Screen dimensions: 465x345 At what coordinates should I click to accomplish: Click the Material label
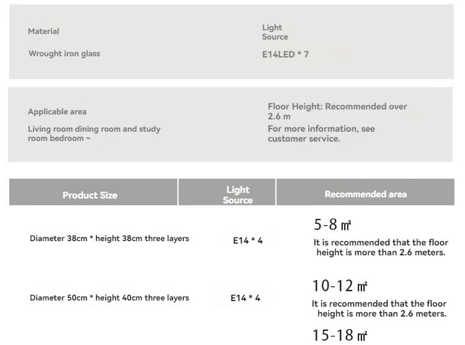tap(43, 32)
